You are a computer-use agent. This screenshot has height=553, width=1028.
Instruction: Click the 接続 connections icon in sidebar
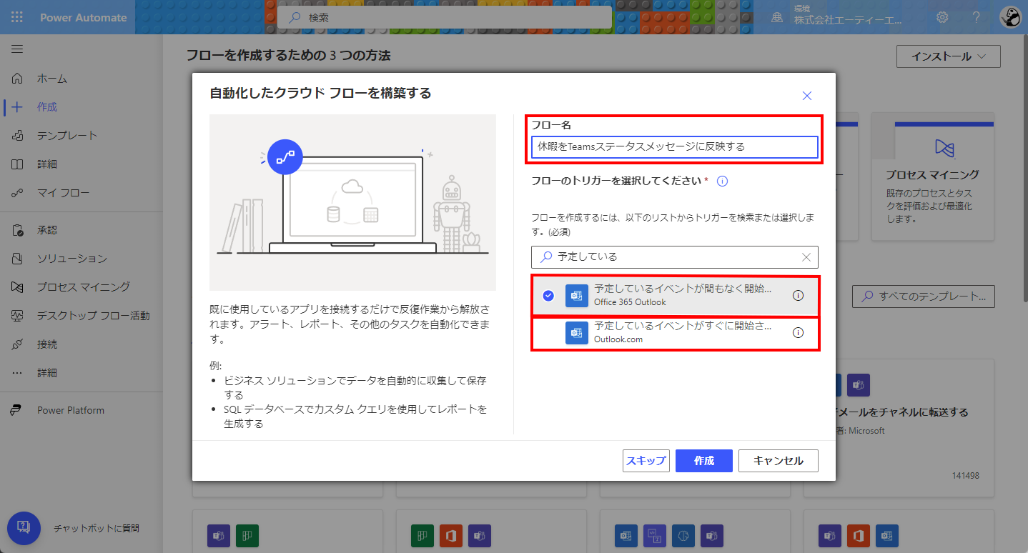tap(18, 344)
